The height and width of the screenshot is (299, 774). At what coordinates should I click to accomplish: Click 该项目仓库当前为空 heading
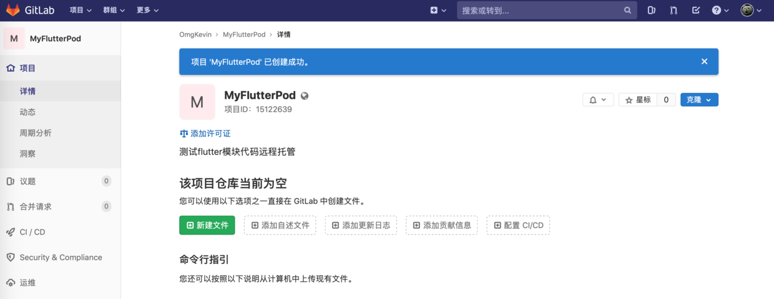point(233,184)
